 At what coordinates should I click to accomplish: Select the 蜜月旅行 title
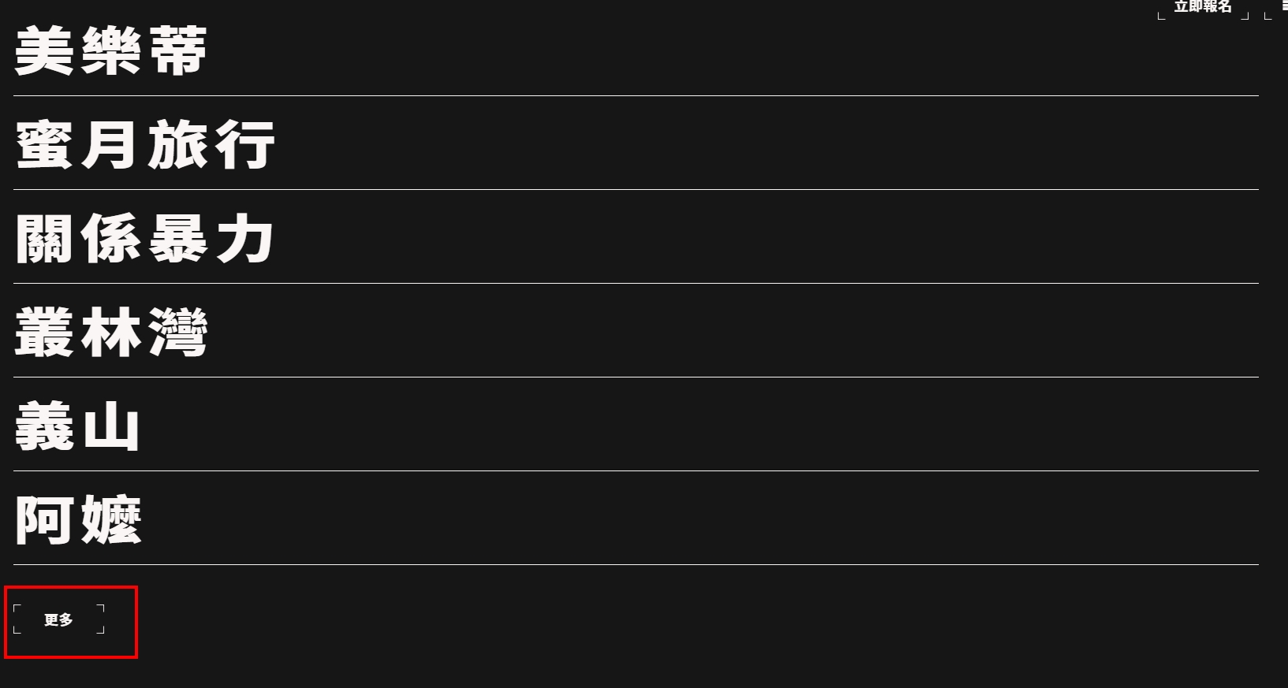(x=145, y=144)
